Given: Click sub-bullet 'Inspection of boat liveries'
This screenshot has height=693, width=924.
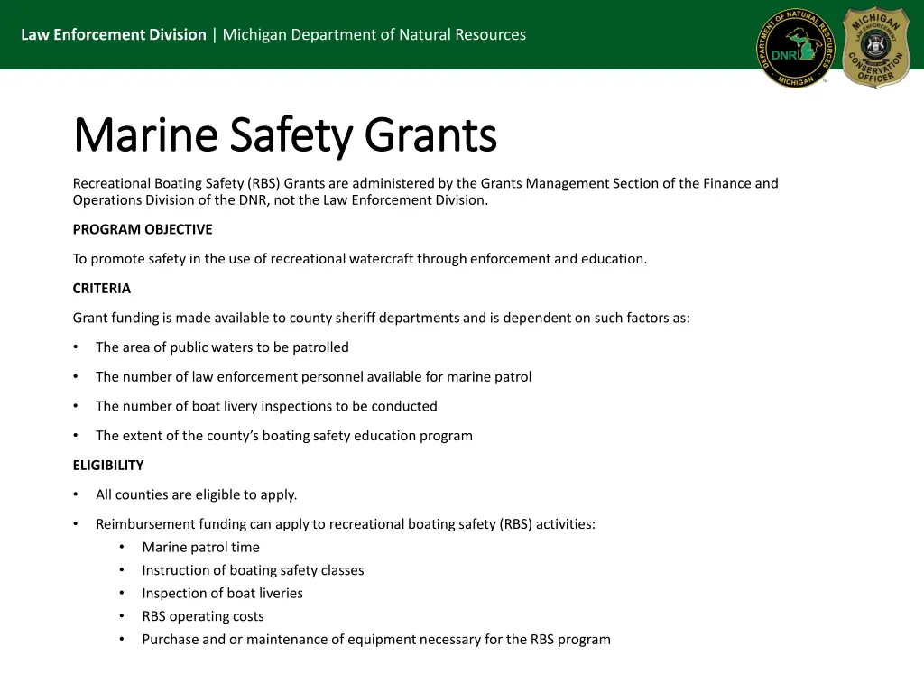Looking at the screenshot, I should point(222,593).
